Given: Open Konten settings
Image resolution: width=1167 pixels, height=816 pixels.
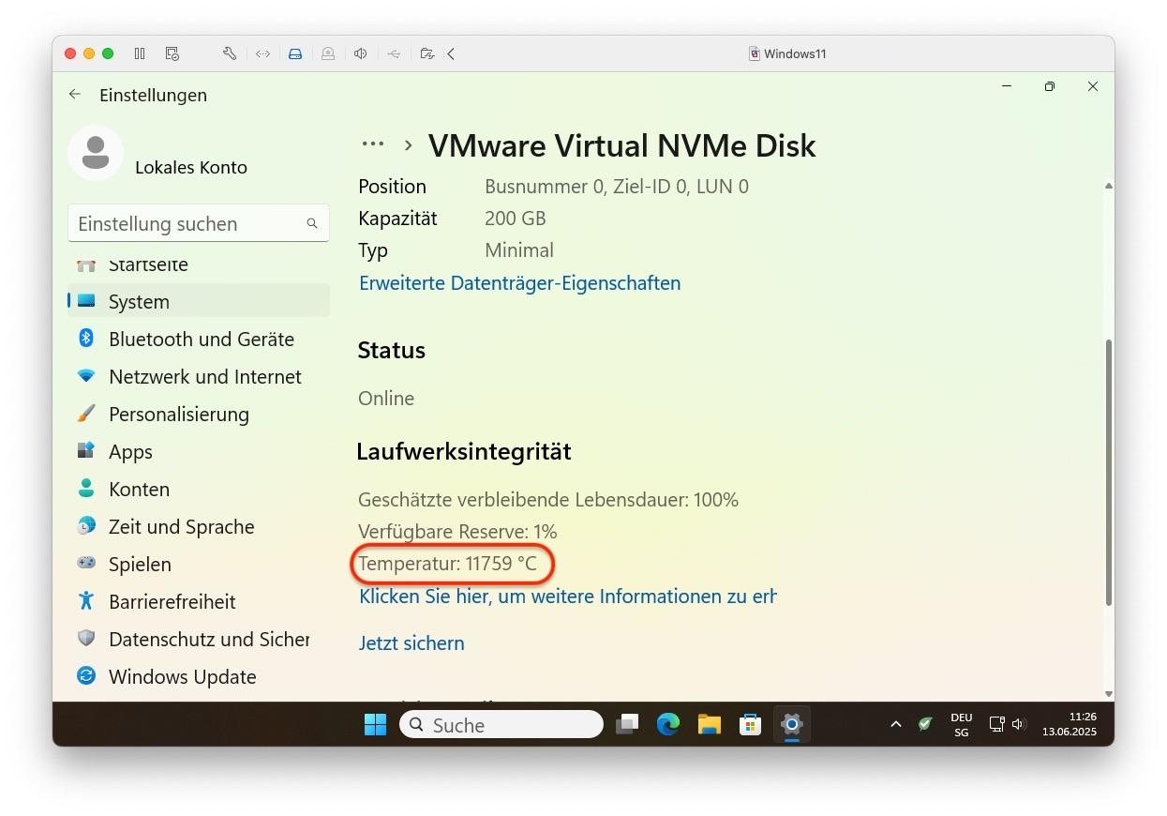Looking at the screenshot, I should [199, 489].
